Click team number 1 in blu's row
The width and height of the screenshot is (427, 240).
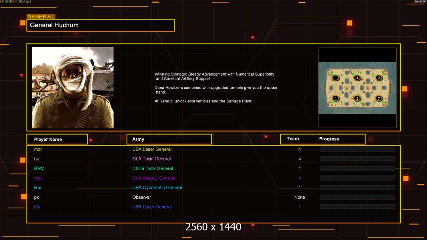[x=300, y=207]
